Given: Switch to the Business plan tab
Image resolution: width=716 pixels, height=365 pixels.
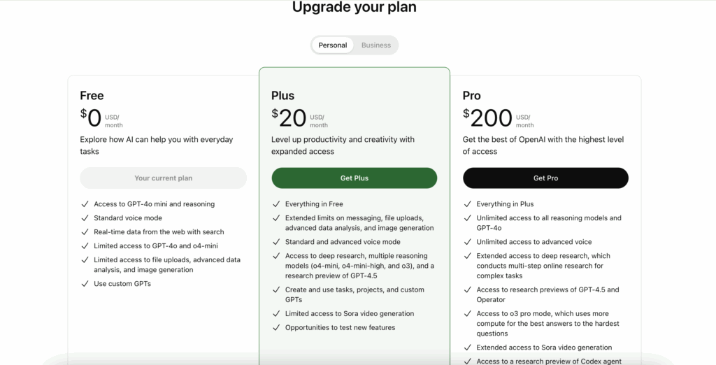Looking at the screenshot, I should pyautogui.click(x=376, y=45).
